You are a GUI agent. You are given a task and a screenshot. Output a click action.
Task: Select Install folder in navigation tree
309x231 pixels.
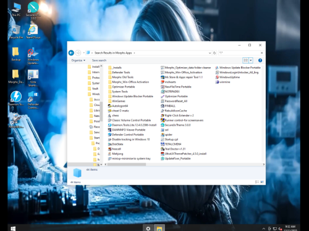pos(94,67)
